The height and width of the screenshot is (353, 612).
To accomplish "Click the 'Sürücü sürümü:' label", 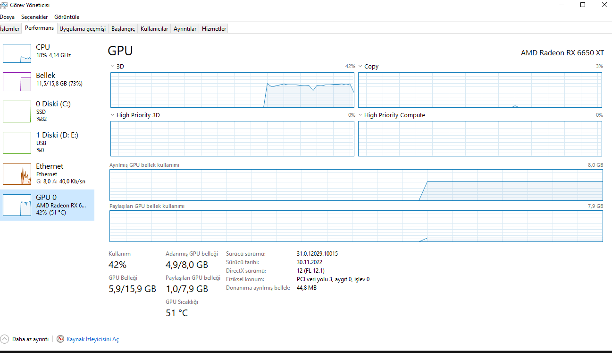I will click(246, 254).
